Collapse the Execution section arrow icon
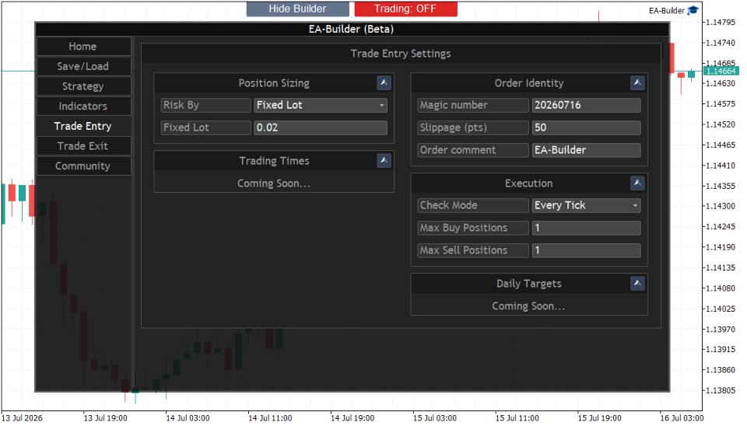This screenshot has height=426, width=747. point(637,183)
